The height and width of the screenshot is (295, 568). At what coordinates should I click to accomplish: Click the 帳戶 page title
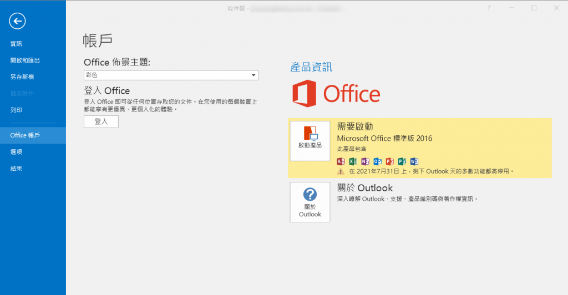(x=98, y=40)
